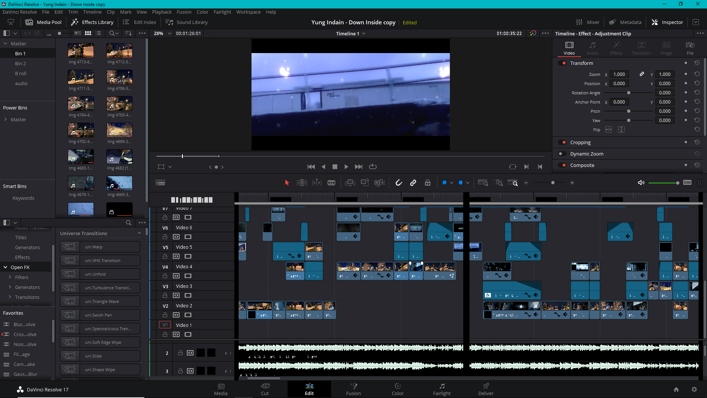The width and height of the screenshot is (707, 398).
Task: Stop playback in viewer
Action: tap(335, 167)
